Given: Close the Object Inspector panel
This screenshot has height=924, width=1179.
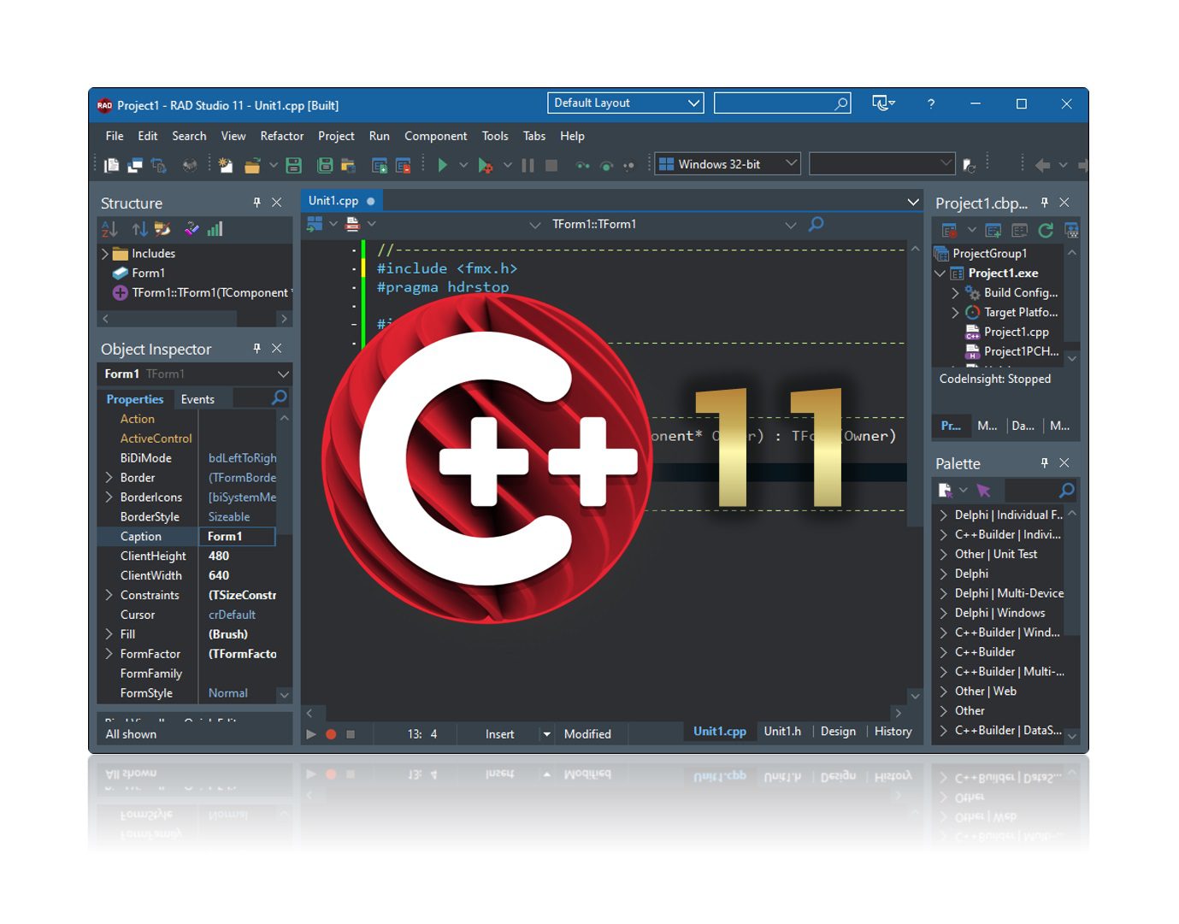Looking at the screenshot, I should tap(277, 348).
